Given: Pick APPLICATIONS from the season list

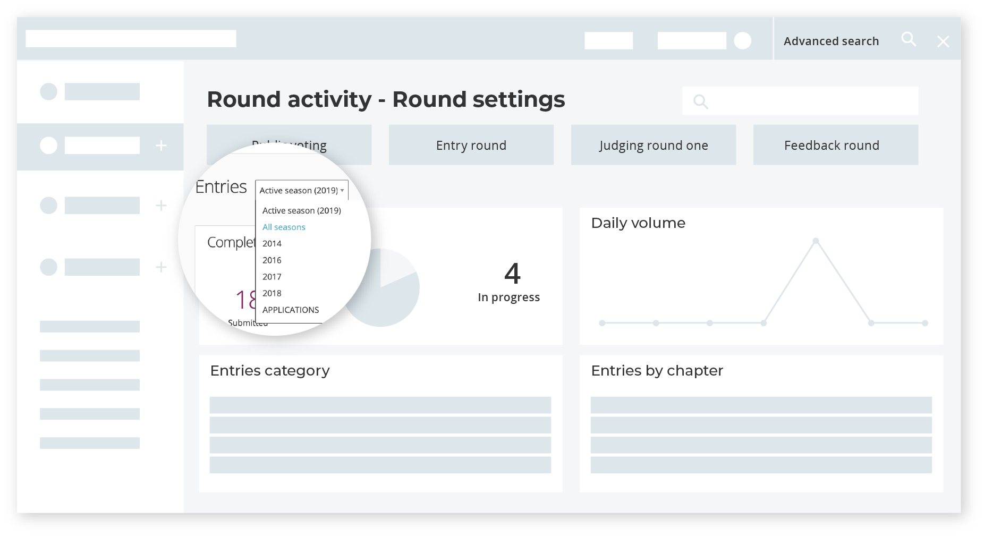Looking at the screenshot, I should [x=291, y=310].
